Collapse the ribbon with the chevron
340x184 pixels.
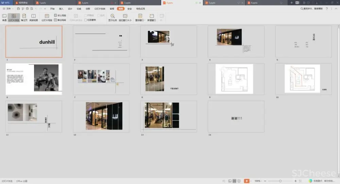point(336,8)
